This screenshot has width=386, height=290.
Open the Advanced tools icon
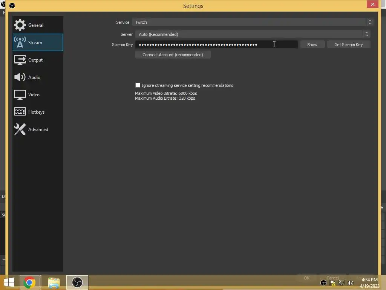20,129
